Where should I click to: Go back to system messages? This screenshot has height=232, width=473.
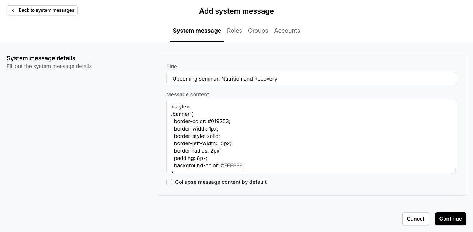coord(42,10)
